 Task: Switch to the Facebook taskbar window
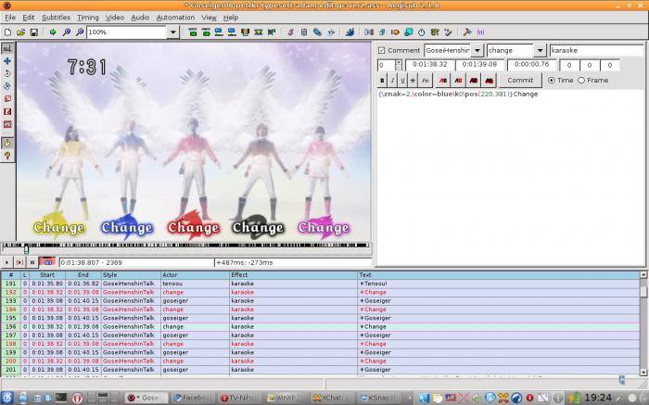click(193, 398)
